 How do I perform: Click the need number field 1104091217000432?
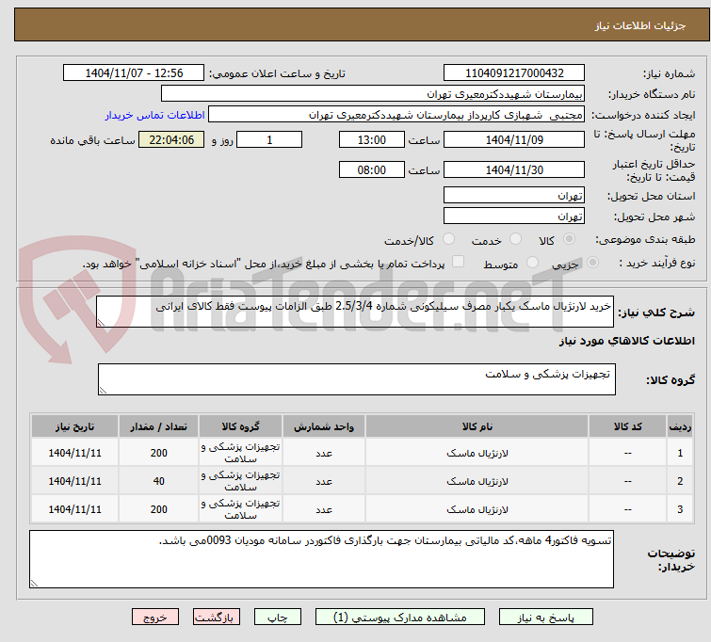(x=514, y=73)
